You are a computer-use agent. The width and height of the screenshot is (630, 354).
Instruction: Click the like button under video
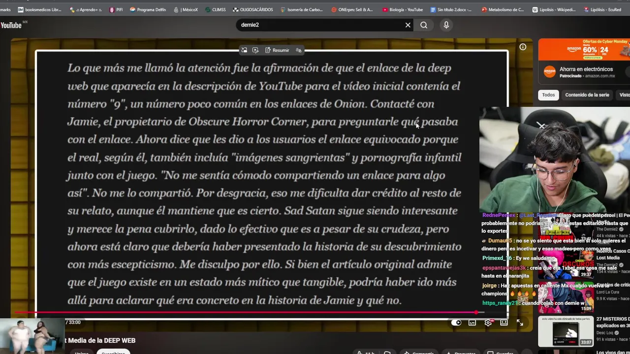click(x=367, y=352)
